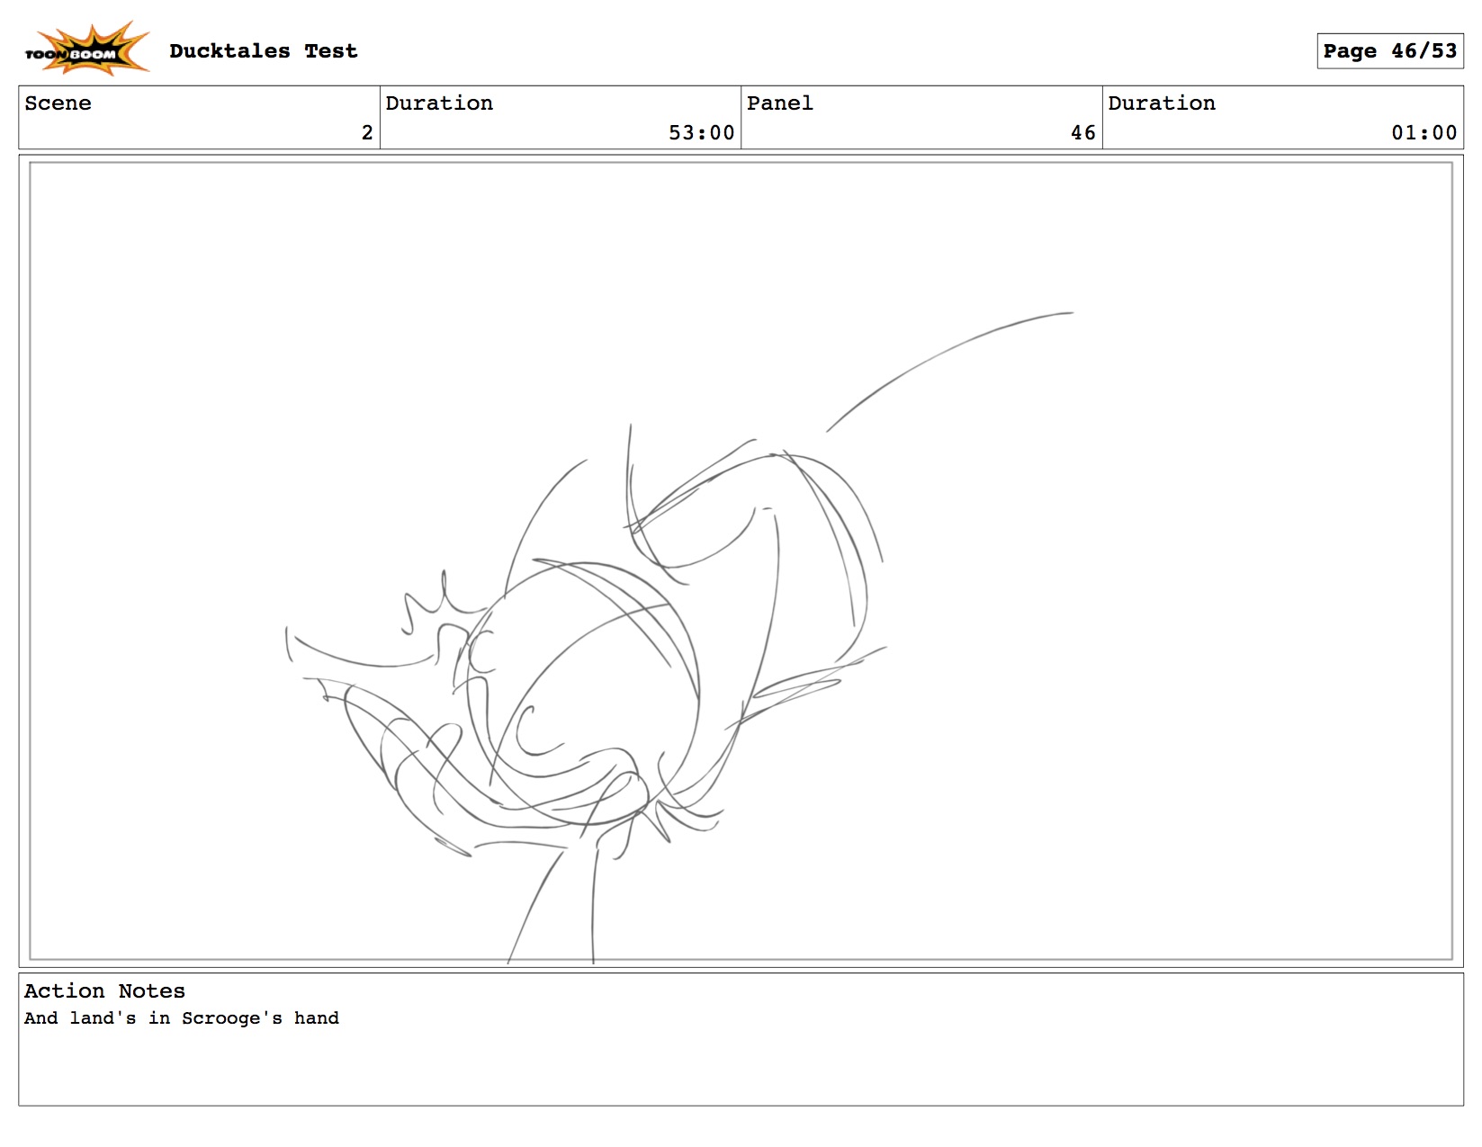Click the Page 46/53 indicator
The width and height of the screenshot is (1482, 1147).
[x=1389, y=51]
